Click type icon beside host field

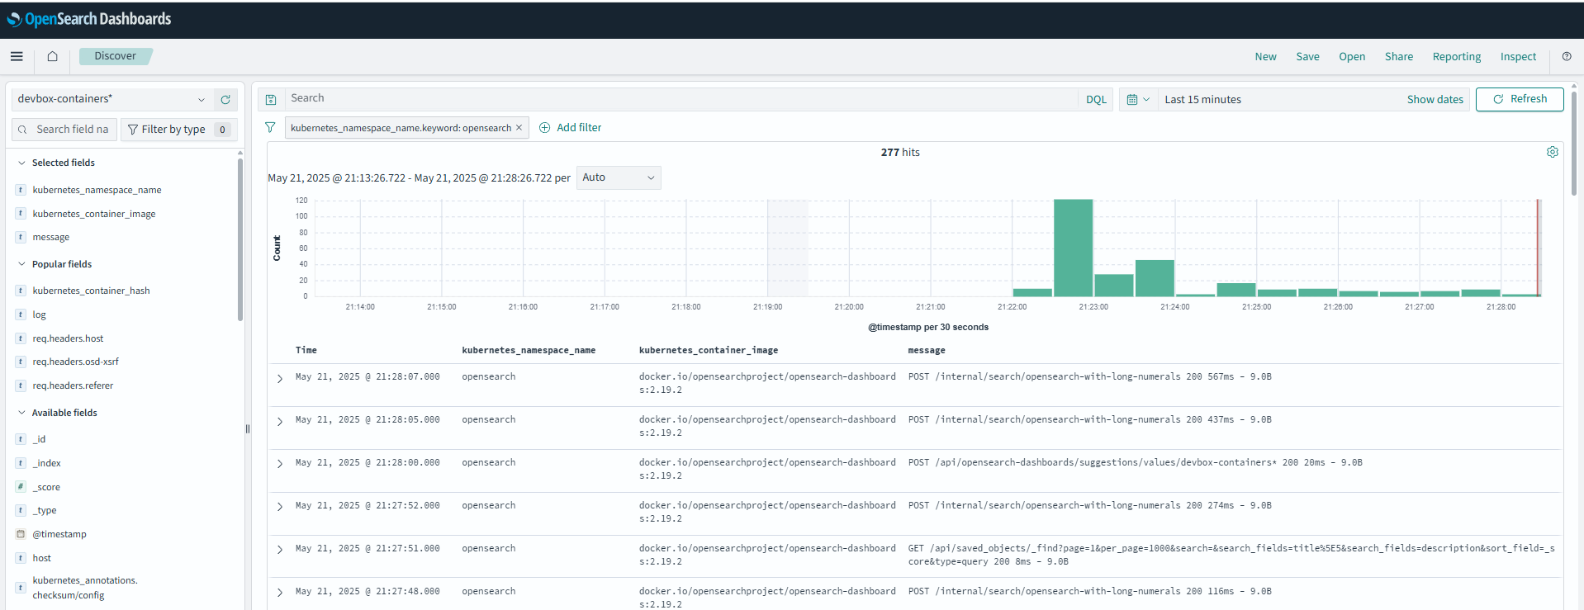click(x=21, y=558)
